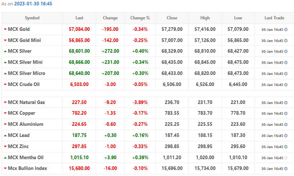Click the green up arrow beside MCX Silver

5,51
